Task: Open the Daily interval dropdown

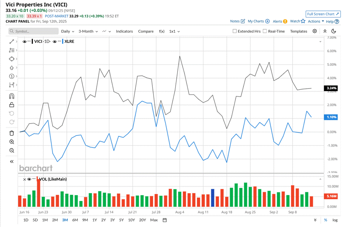Action: pos(68,32)
